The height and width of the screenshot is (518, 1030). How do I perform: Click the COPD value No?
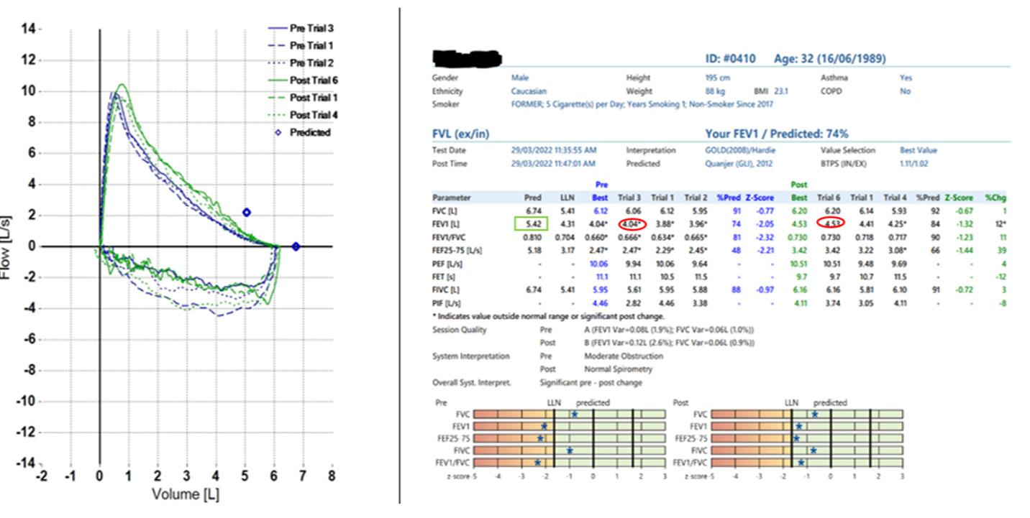(x=905, y=91)
